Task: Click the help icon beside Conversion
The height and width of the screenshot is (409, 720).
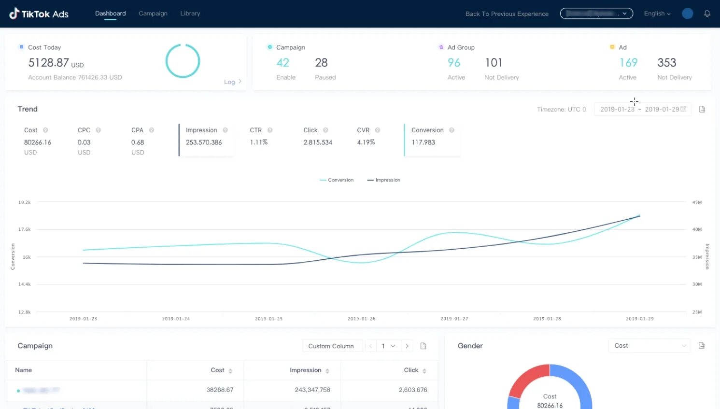Action: pos(452,130)
